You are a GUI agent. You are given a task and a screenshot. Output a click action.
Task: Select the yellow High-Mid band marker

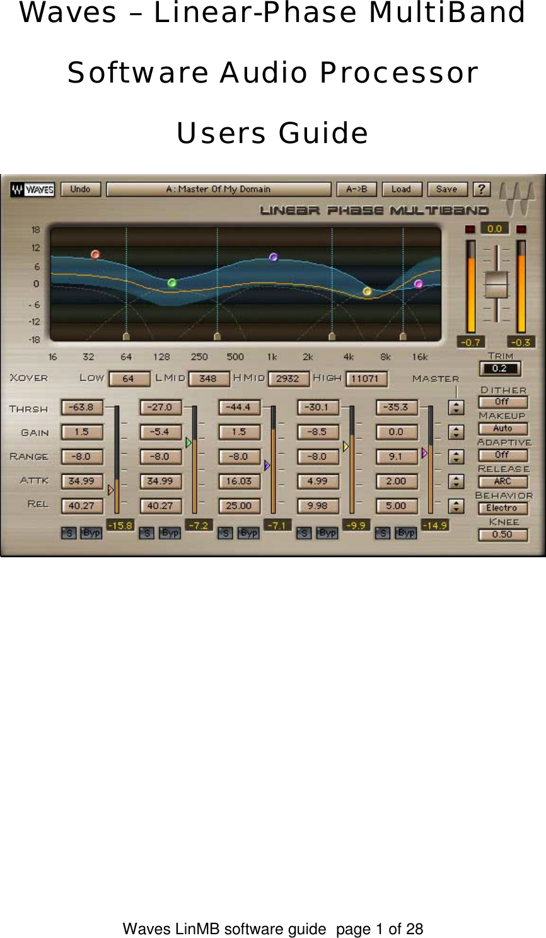(367, 291)
